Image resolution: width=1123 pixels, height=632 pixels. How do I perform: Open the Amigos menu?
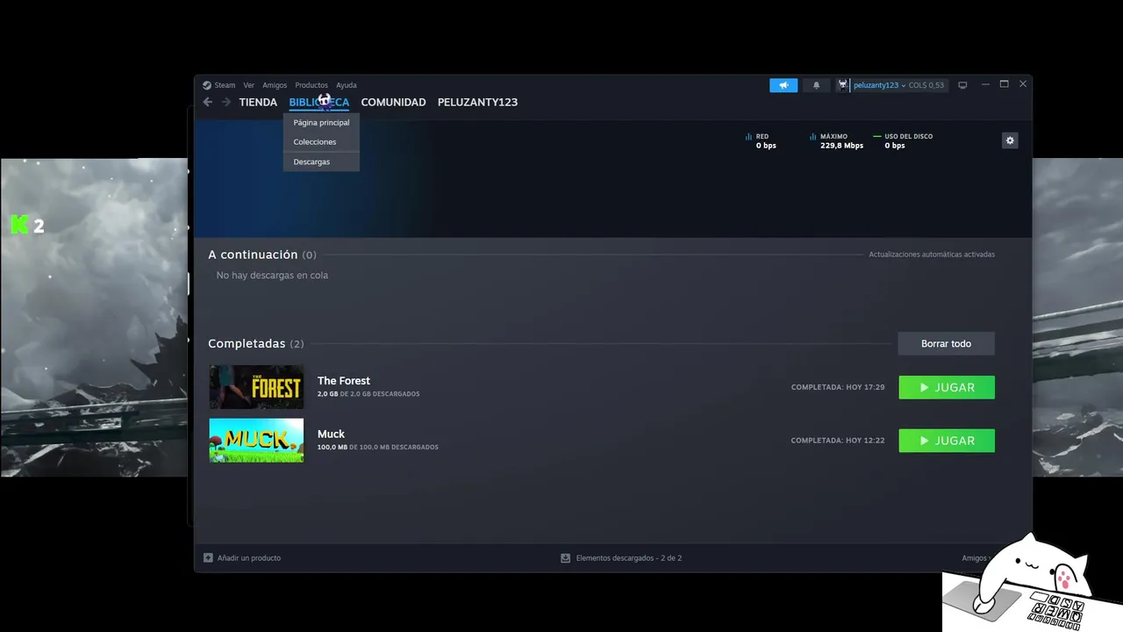(x=275, y=85)
